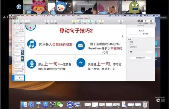The width and height of the screenshot is (169, 109).
Task: Enable the Title checkbox in Appearance
Action: tap(129, 42)
